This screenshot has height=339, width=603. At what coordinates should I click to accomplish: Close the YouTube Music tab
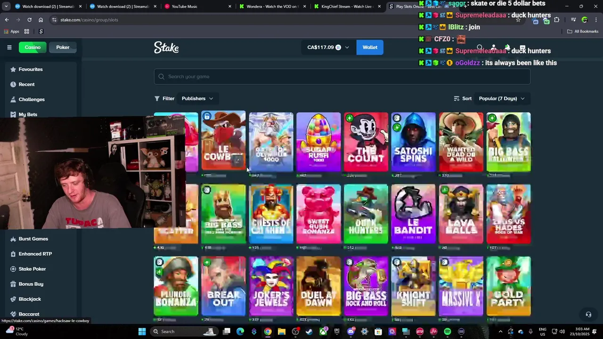point(230,7)
